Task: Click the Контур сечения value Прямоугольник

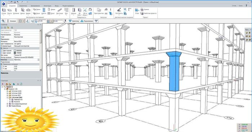Action: click(x=24, y=57)
